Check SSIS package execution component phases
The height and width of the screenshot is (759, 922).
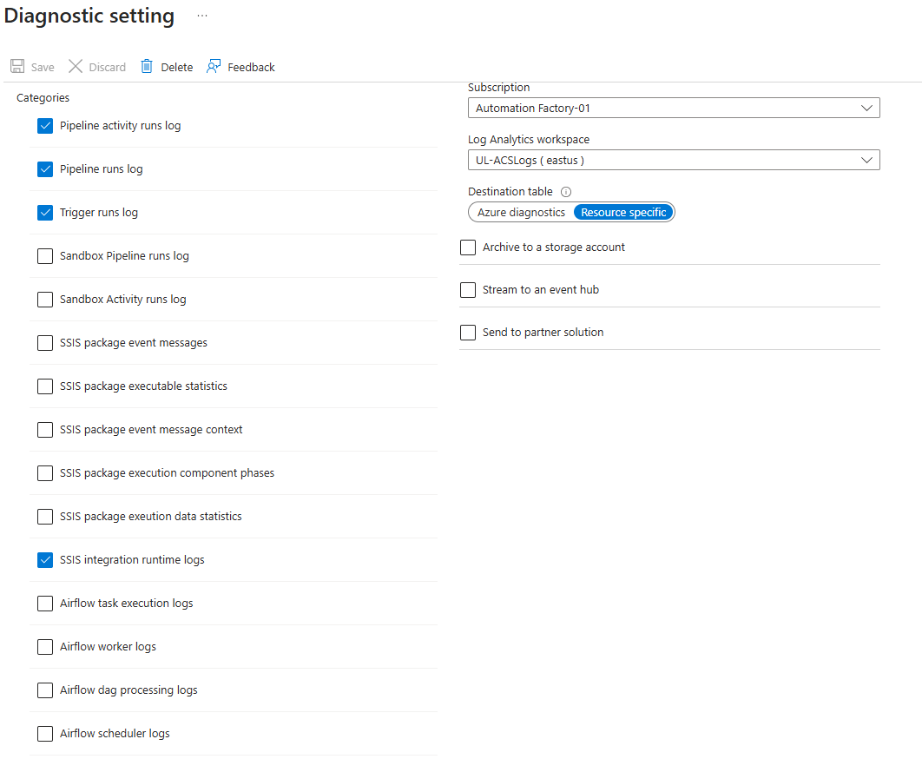(45, 473)
